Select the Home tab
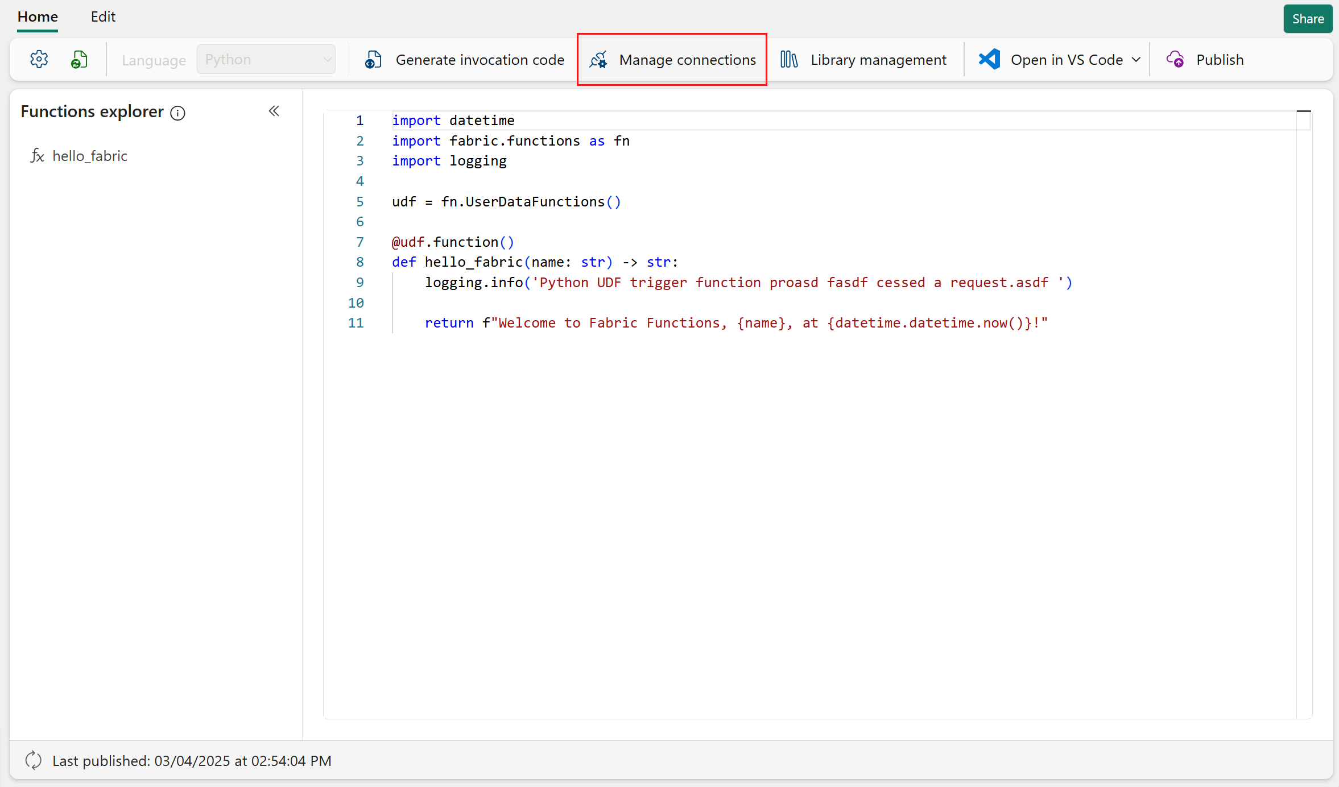Screen dimensions: 1339x787 [38, 16]
